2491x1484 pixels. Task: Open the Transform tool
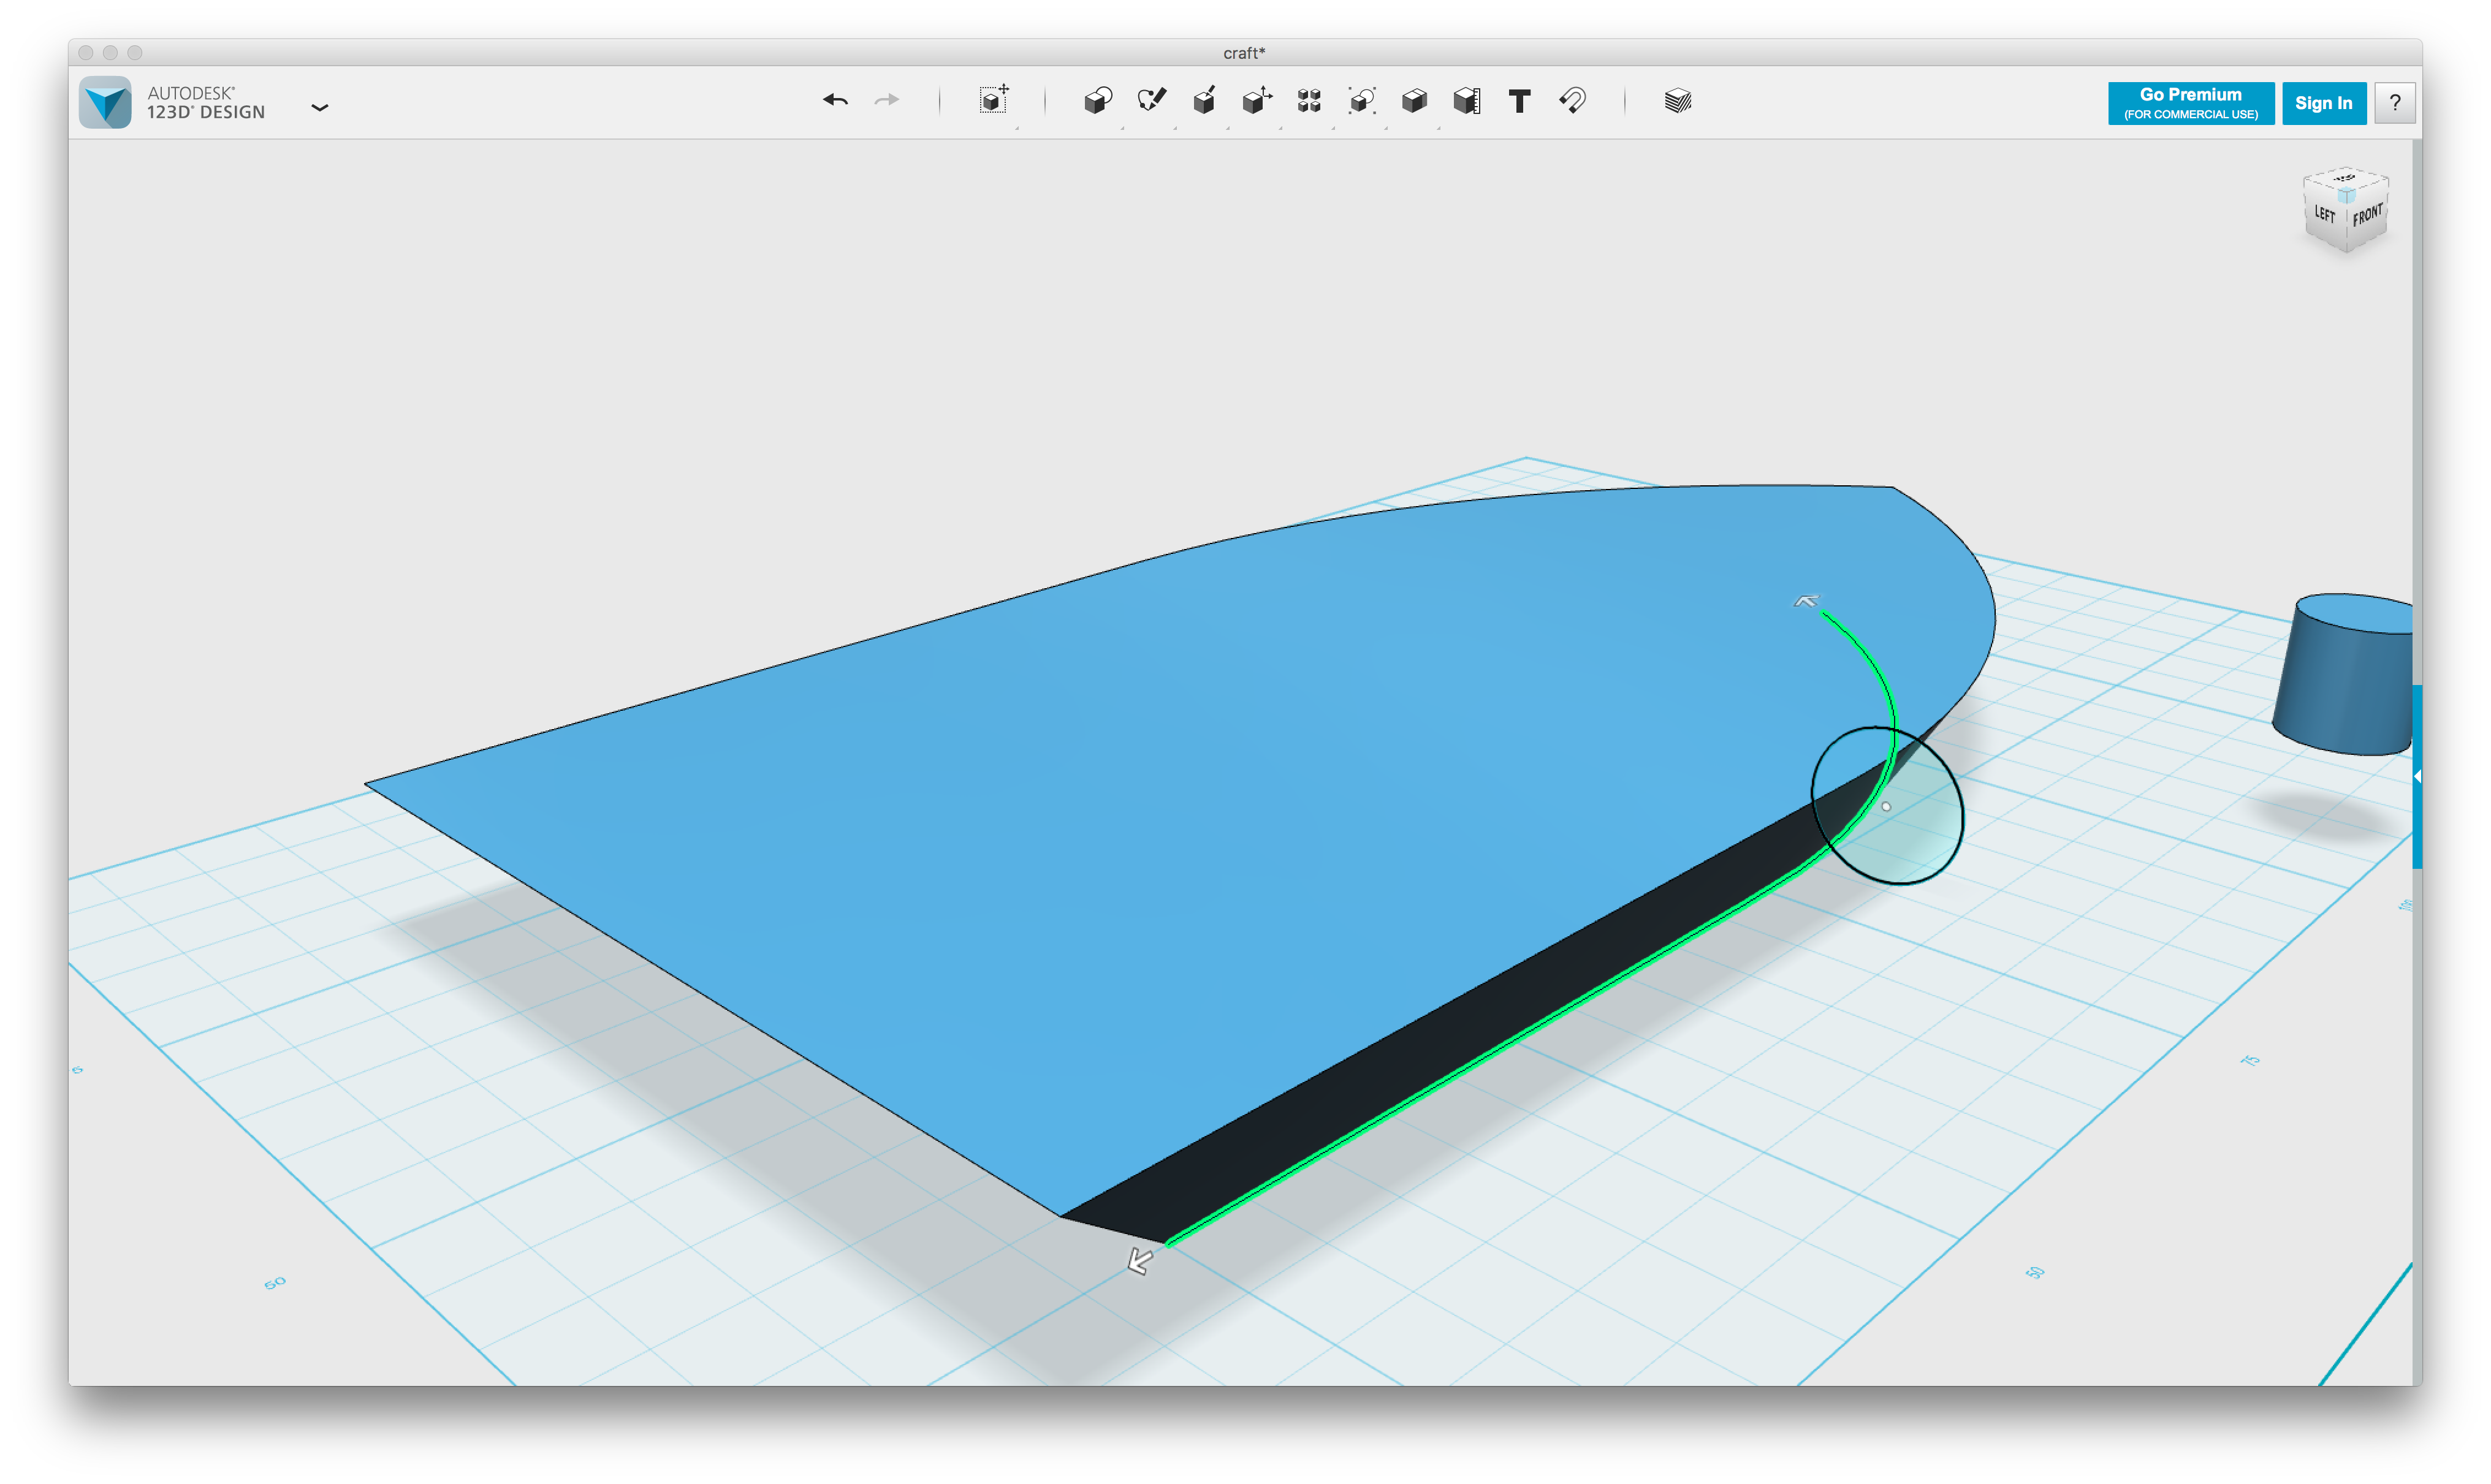tap(994, 100)
